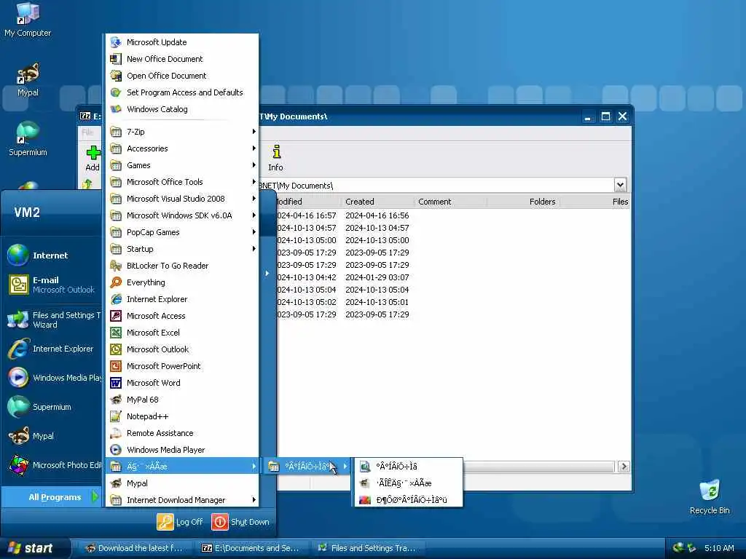Image resolution: width=746 pixels, height=559 pixels.
Task: Open Windows Catalog entry
Action: [181, 109]
